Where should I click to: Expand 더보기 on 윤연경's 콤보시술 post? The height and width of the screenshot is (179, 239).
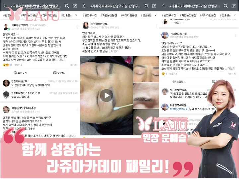[x=114, y=51]
